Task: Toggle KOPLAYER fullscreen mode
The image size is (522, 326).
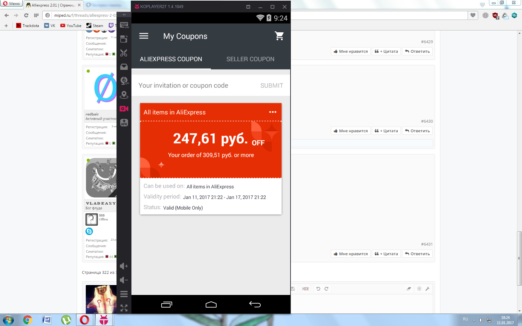Action: (x=124, y=308)
